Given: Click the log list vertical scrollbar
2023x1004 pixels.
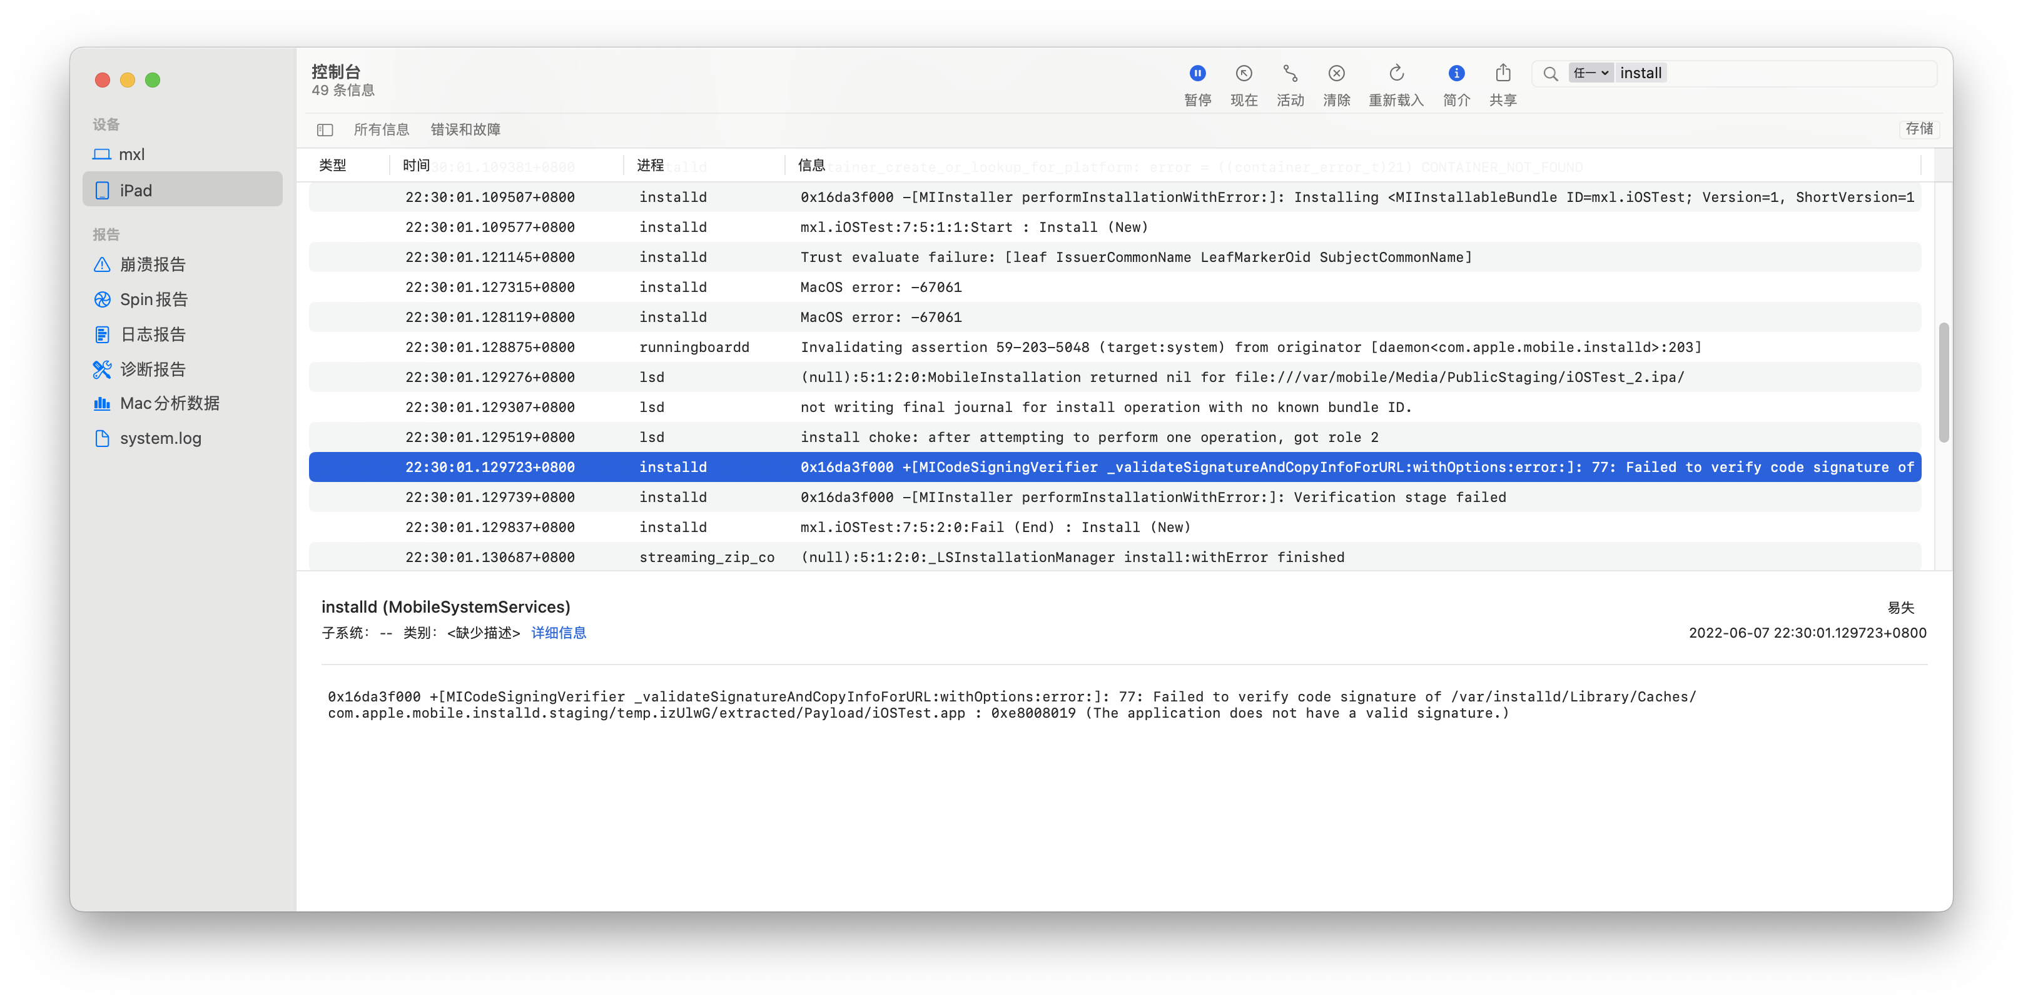Looking at the screenshot, I should pos(1944,383).
